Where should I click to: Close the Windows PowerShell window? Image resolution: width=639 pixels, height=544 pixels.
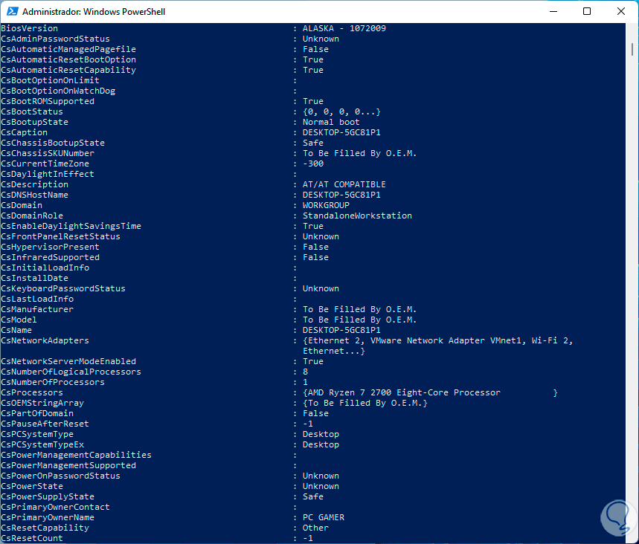click(621, 11)
